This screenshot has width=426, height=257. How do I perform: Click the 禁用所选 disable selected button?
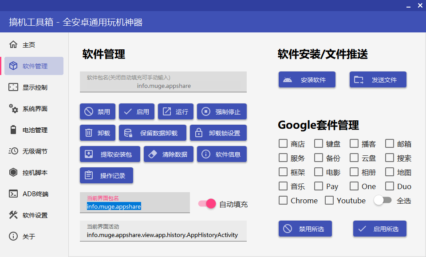point(305,229)
